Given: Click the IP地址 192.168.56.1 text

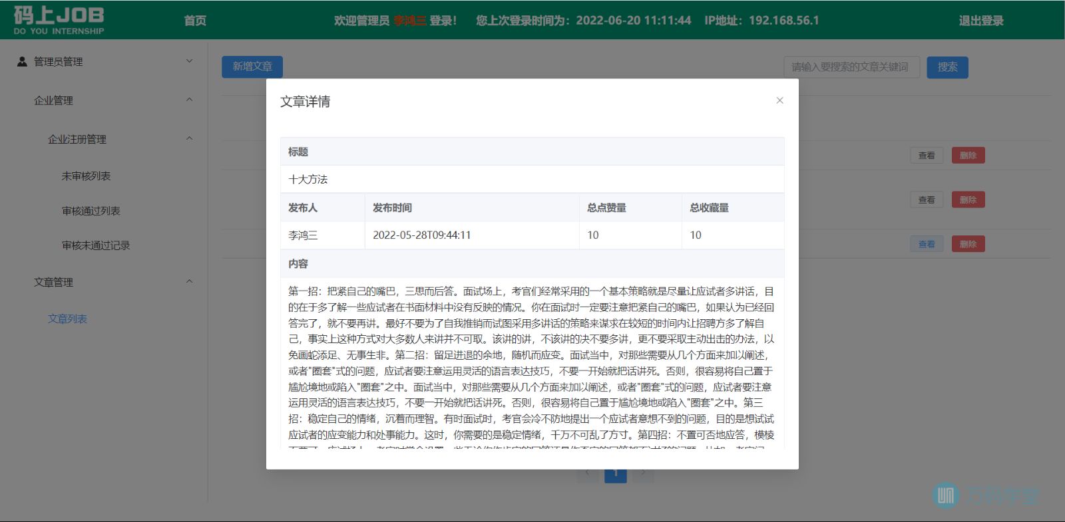Looking at the screenshot, I should point(761,21).
